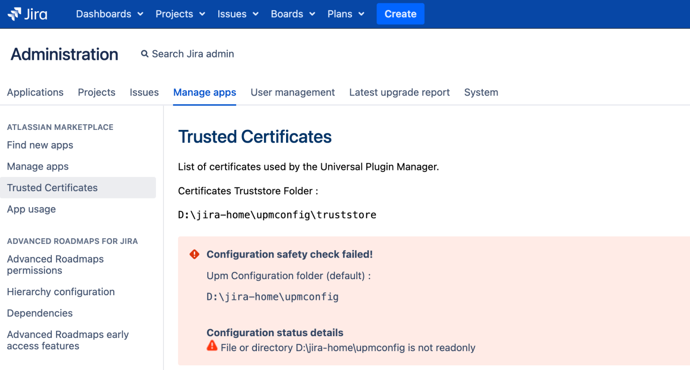Click the Jira logo in header
690x370 pixels.
click(27, 14)
